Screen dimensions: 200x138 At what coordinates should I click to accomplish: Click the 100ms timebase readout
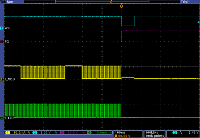click(120, 133)
